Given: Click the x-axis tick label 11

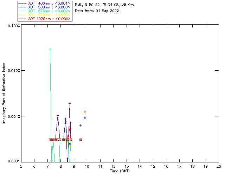Looking at the screenshot, I should (100, 166).
